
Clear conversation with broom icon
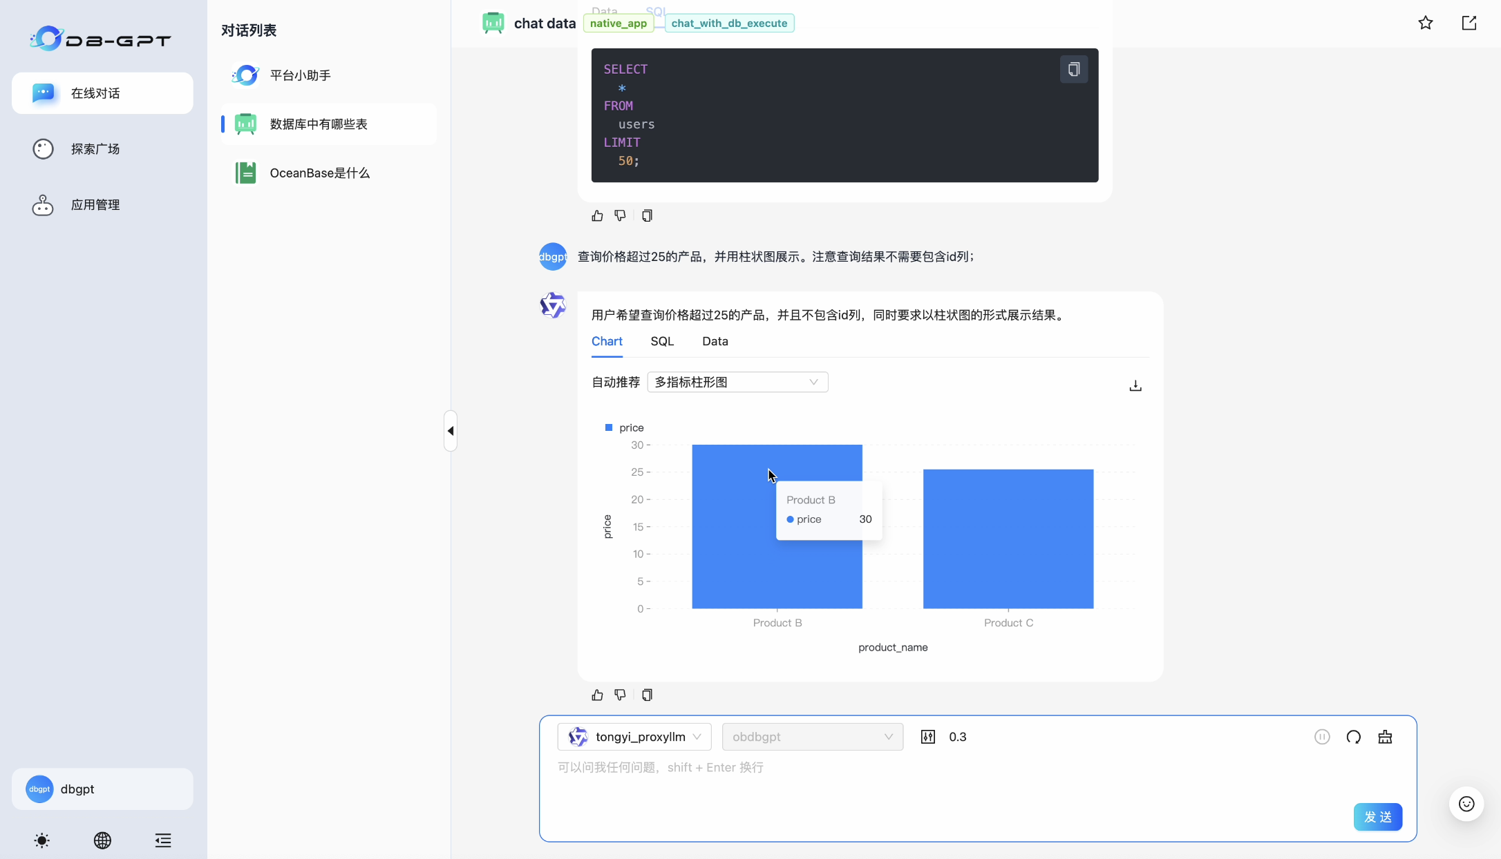(1385, 737)
